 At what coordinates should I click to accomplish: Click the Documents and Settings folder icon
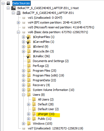29,61
